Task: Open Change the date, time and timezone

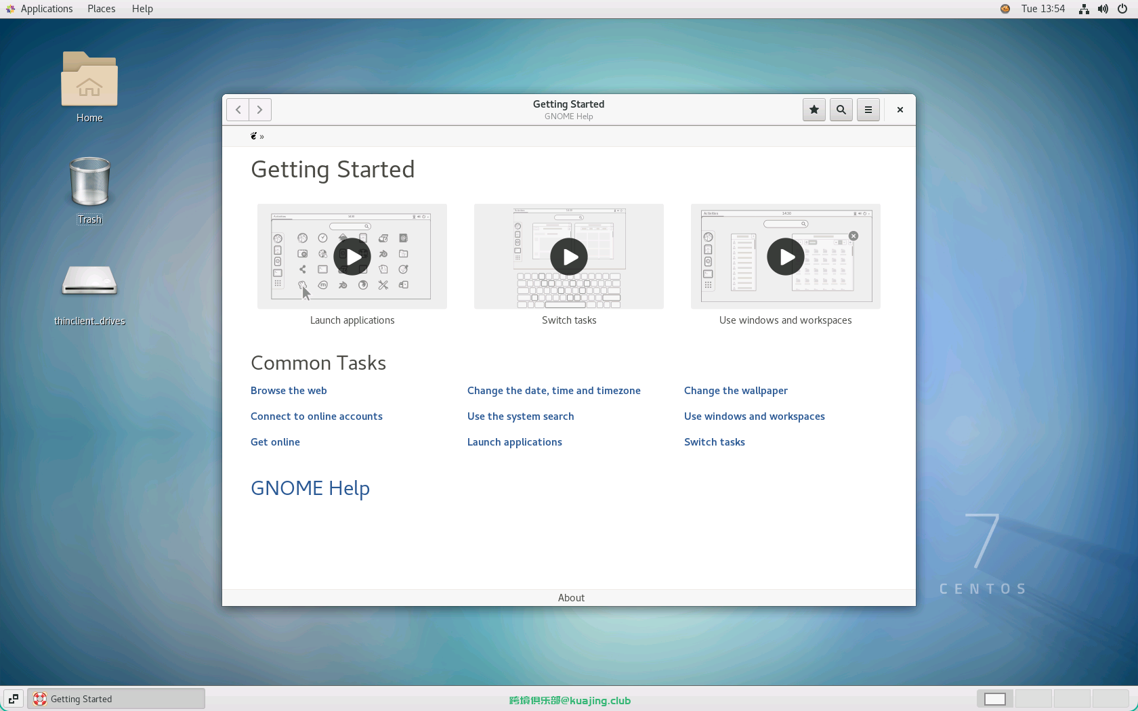Action: click(x=553, y=391)
